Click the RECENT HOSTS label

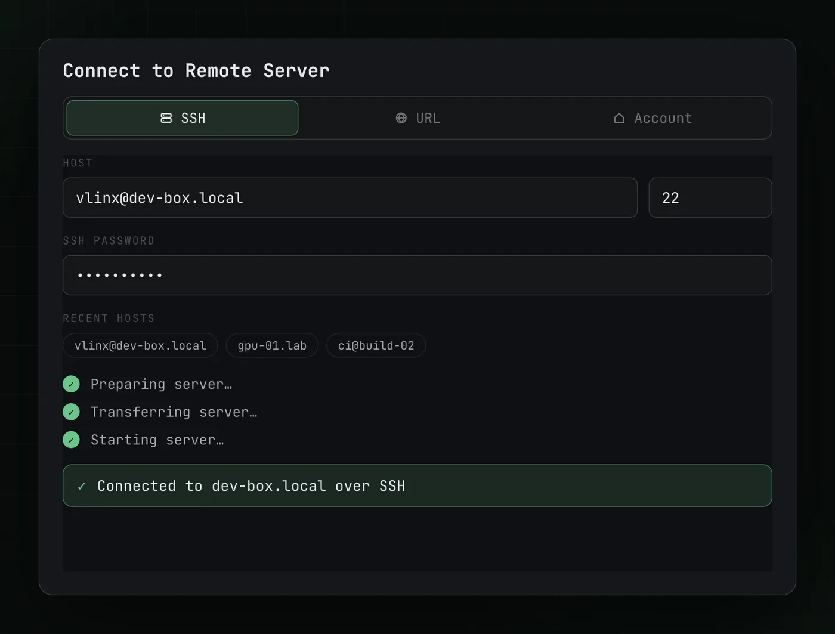click(109, 318)
